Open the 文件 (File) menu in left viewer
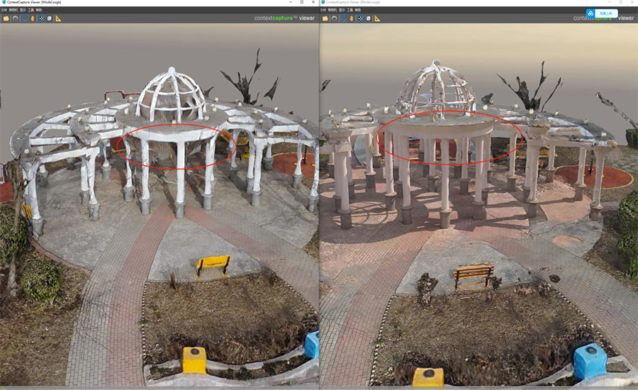The width and height of the screenshot is (638, 390). pyautogui.click(x=4, y=11)
